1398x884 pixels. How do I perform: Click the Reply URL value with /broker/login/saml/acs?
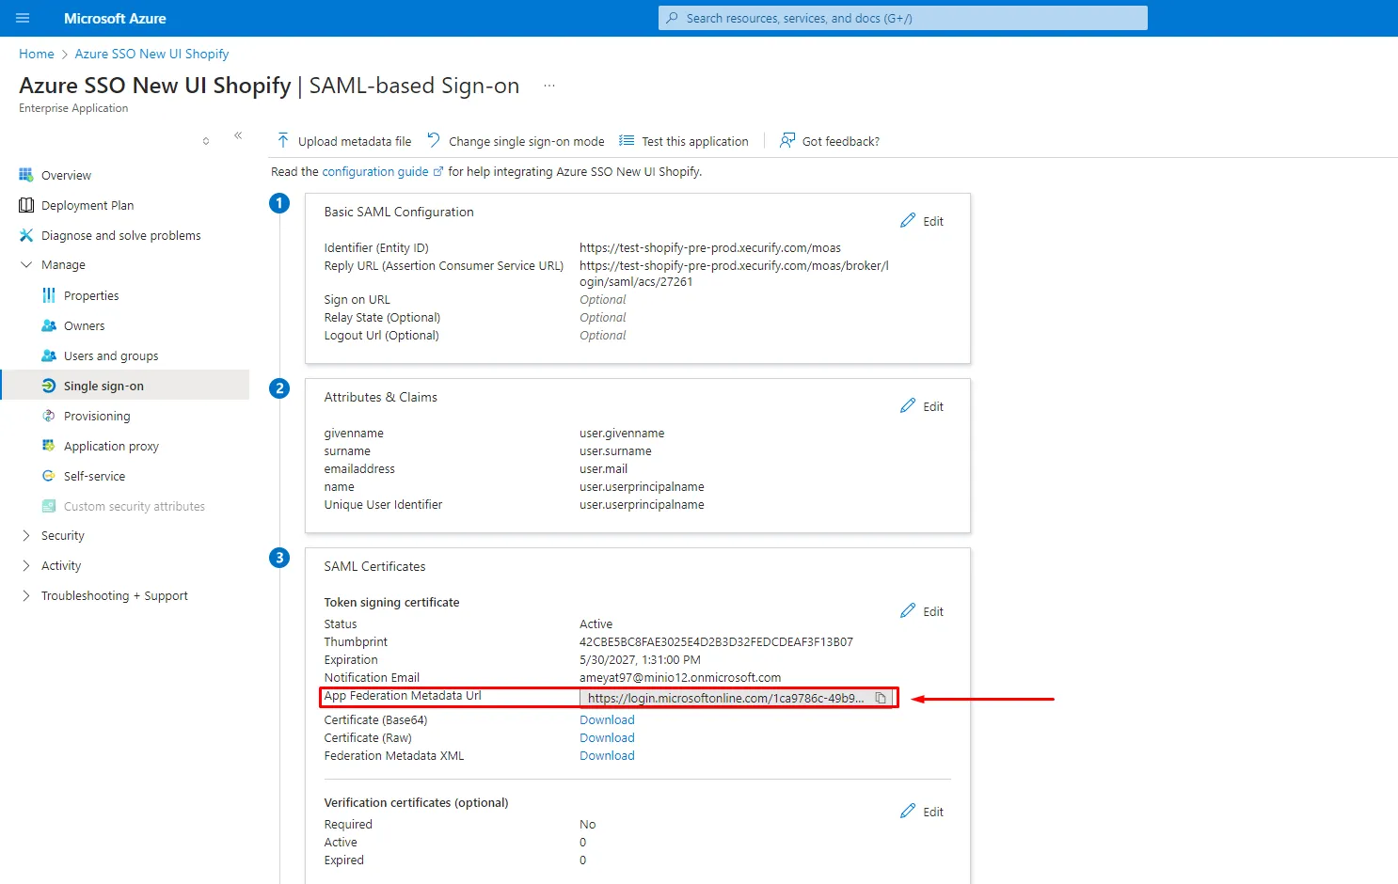click(734, 274)
